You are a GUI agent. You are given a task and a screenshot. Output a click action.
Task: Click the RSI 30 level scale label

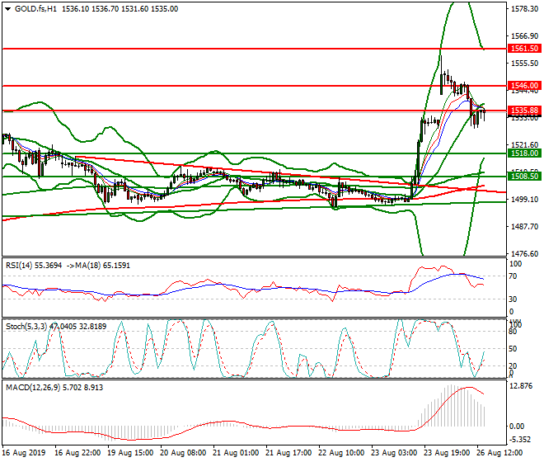[514, 299]
